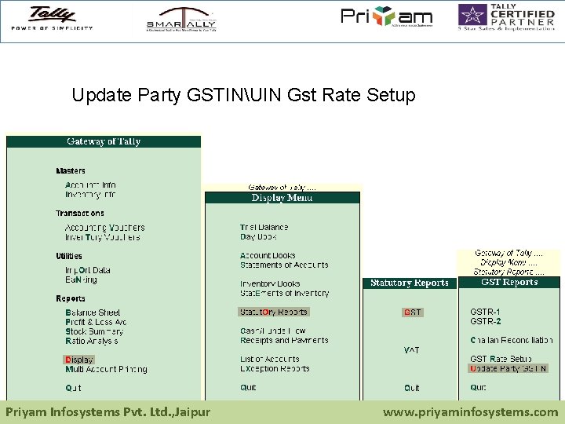Select Account Books in Display Menu

tap(268, 256)
